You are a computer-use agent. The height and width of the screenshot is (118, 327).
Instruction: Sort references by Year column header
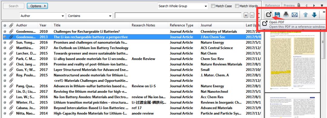tap(43, 25)
